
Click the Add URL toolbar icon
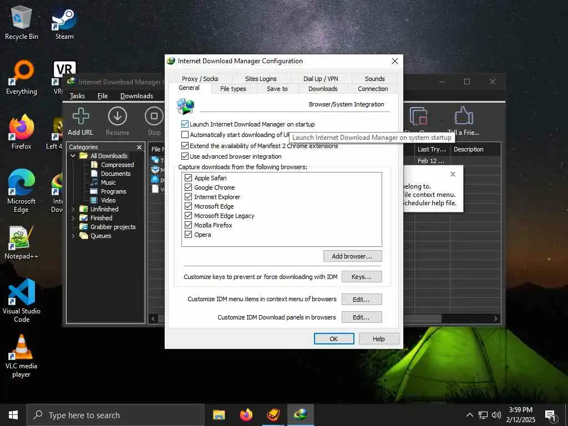click(x=80, y=121)
